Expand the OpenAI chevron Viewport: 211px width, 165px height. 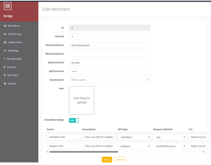pos(34,83)
